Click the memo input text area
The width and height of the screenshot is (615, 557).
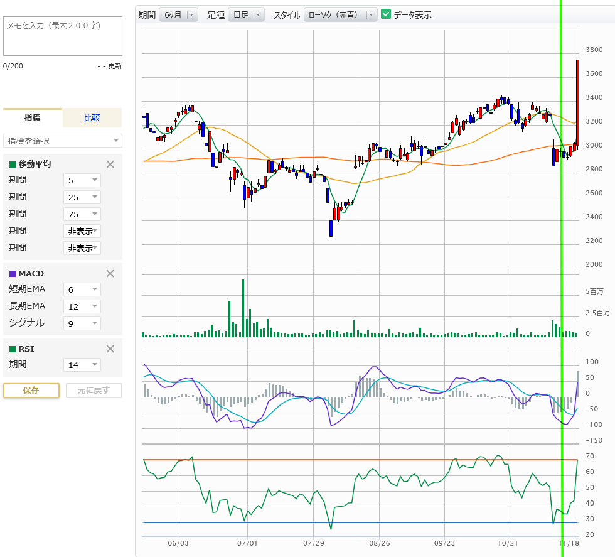(63, 37)
